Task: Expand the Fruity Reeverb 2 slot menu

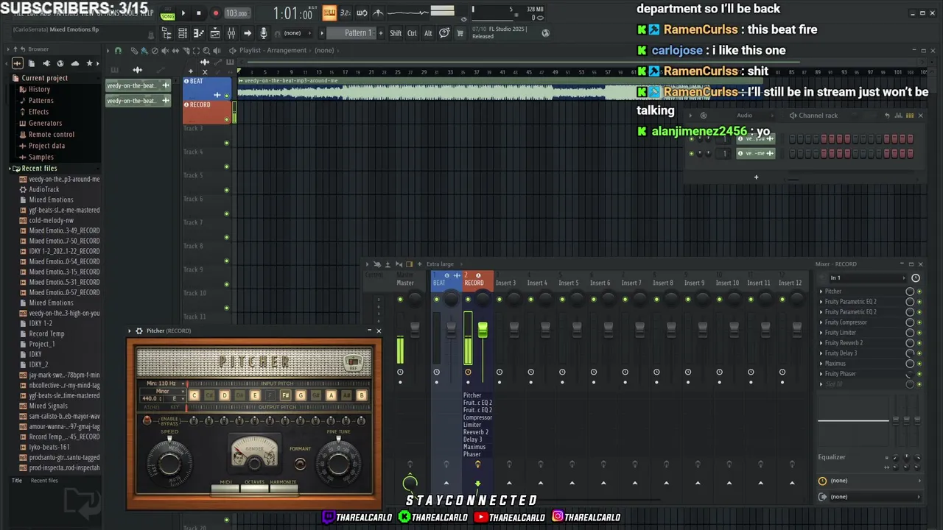Action: pyautogui.click(x=821, y=343)
